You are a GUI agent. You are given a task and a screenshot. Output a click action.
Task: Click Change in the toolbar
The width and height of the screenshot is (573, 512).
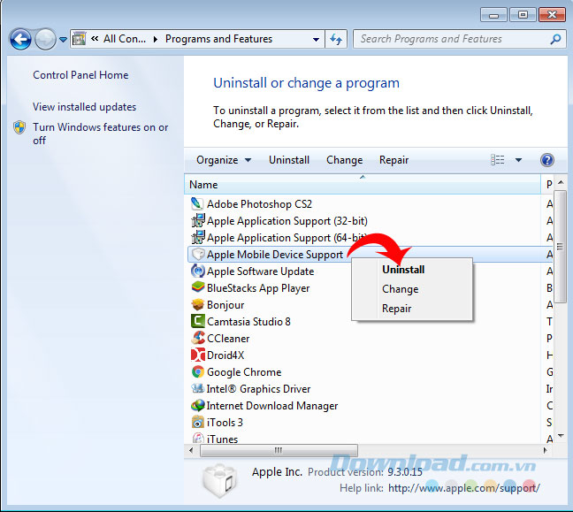(345, 160)
